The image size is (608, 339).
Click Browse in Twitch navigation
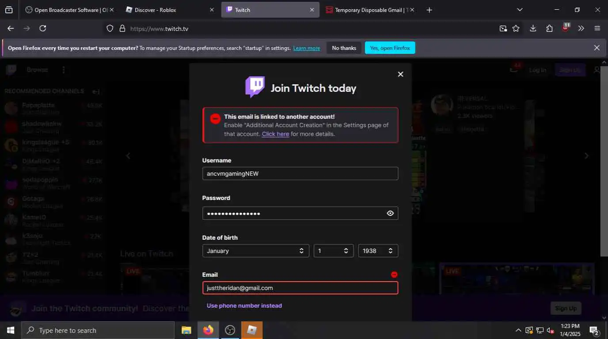[x=37, y=70]
